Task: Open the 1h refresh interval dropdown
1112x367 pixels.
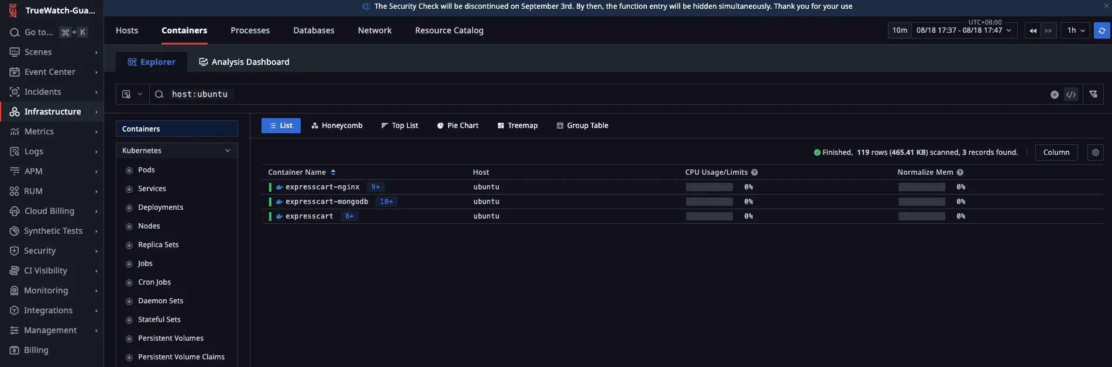Action: point(1075,30)
